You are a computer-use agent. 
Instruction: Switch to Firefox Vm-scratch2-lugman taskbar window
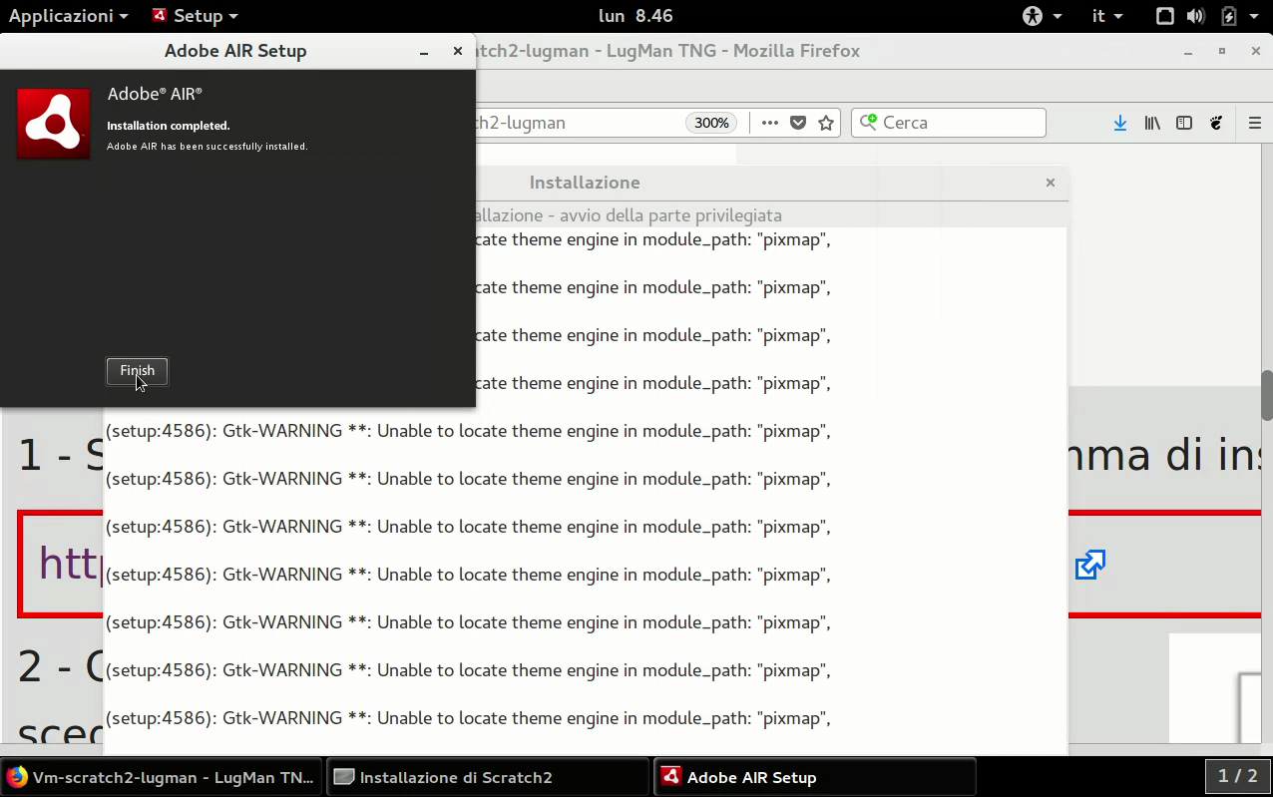tap(162, 777)
